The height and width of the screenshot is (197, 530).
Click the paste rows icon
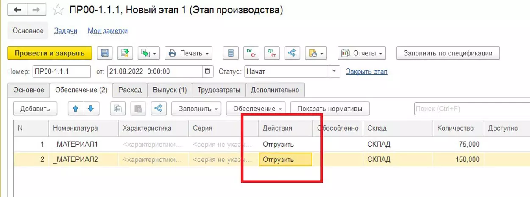(138, 108)
